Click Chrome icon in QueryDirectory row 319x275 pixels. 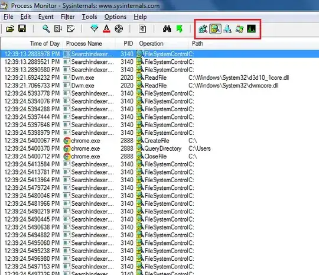(67, 148)
